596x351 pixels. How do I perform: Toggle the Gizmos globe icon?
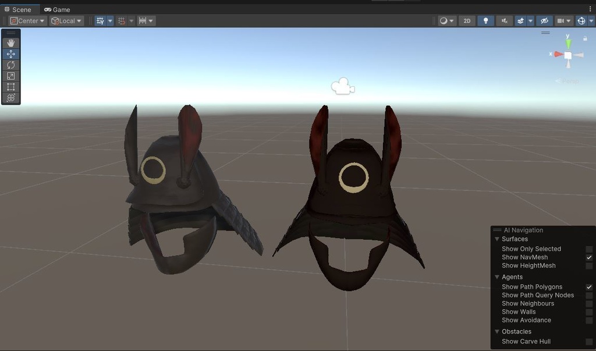(581, 21)
